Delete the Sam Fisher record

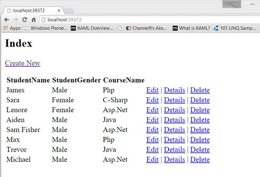[x=200, y=130]
